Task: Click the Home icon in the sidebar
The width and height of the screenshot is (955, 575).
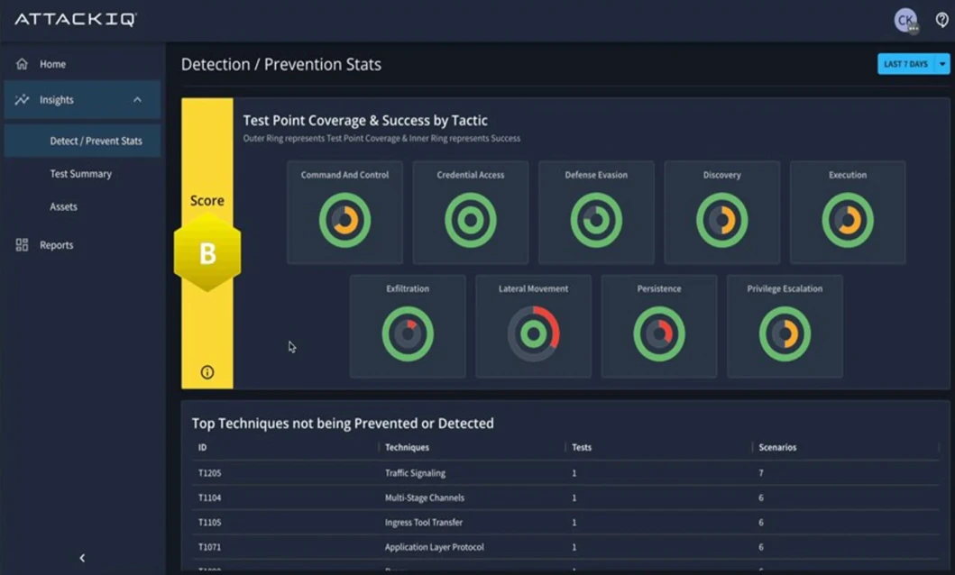Action: click(x=21, y=64)
